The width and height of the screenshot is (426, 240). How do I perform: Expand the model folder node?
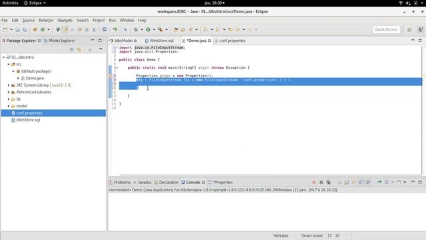(x=9, y=106)
